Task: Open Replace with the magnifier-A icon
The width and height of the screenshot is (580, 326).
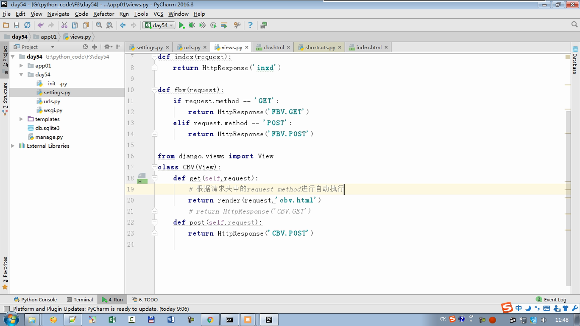Action: 109,25
